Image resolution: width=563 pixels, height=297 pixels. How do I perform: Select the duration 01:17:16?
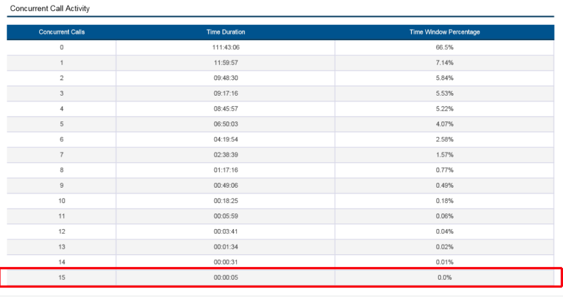click(226, 170)
